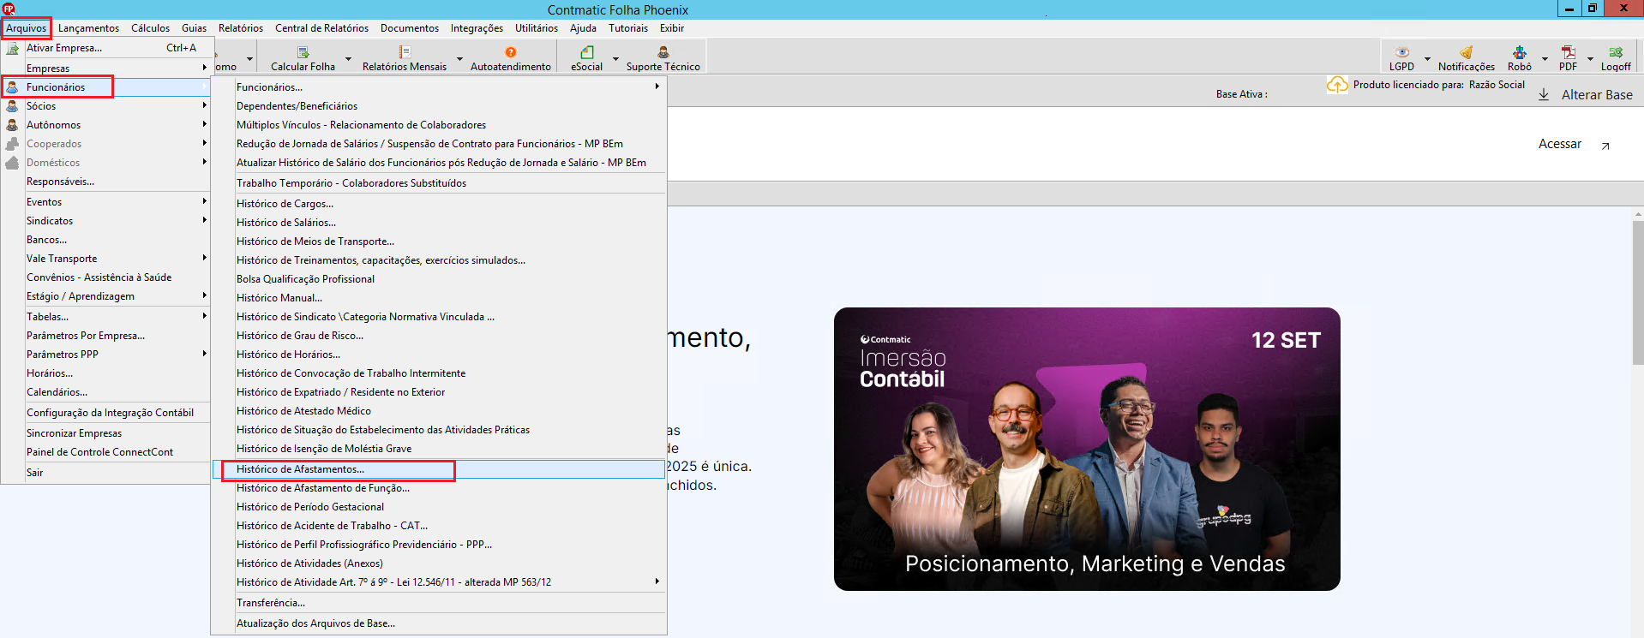Click the vertical scrollbar on right
1644x638 pixels.
click(x=1638, y=292)
